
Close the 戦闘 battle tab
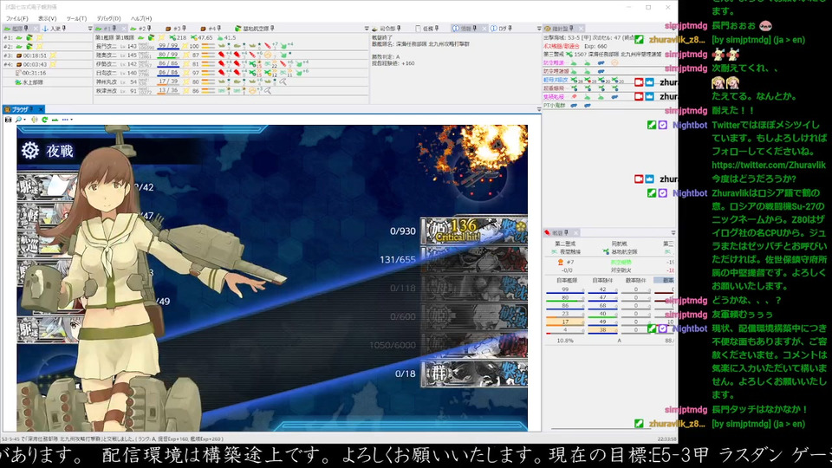pyautogui.click(x=575, y=233)
